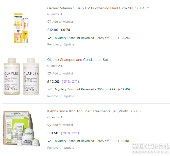
Task: Update the Garnier Vitamin C quantity
Action: click(69, 44)
